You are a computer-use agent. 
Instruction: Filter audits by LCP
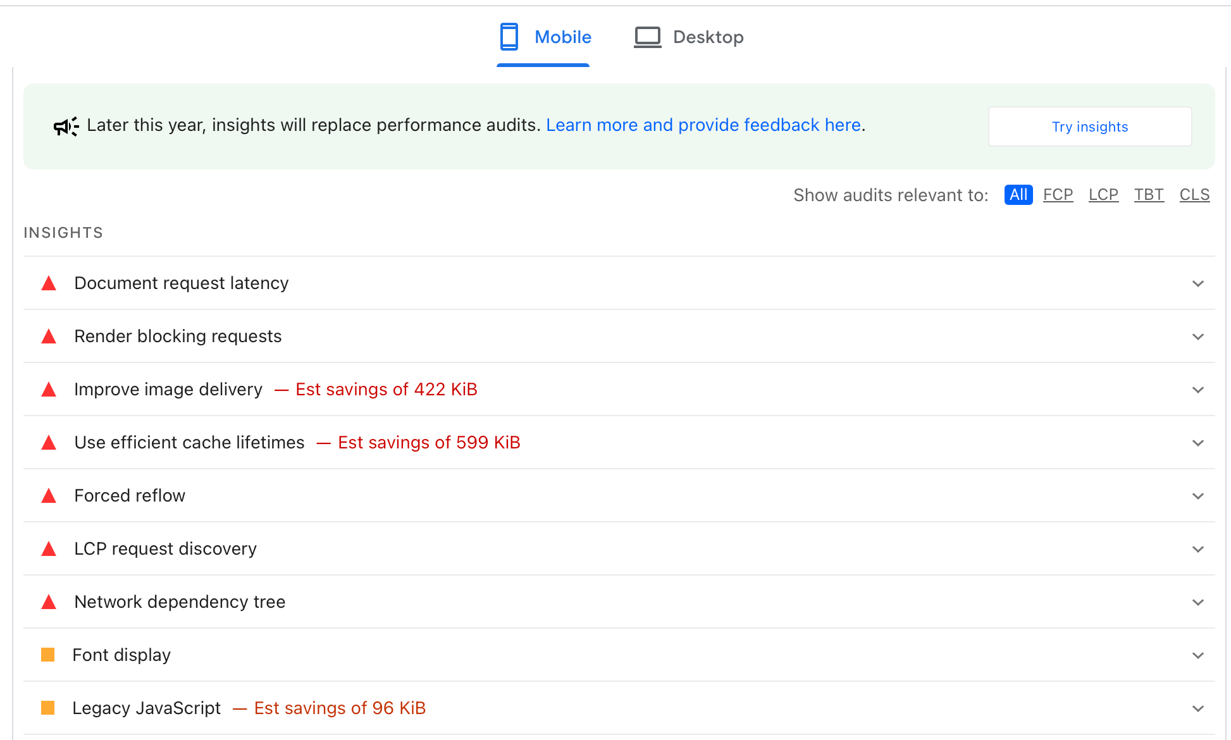click(1104, 195)
